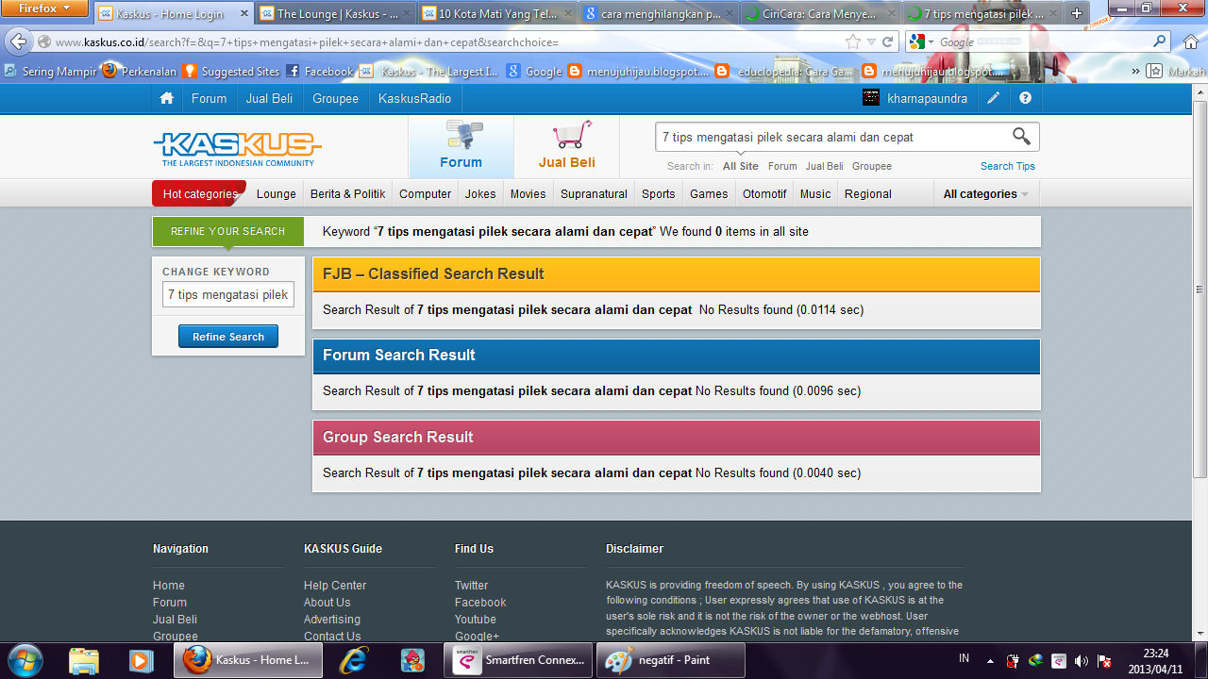Click the Firefox address bar
Image resolution: width=1208 pixels, height=679 pixels.
point(448,42)
